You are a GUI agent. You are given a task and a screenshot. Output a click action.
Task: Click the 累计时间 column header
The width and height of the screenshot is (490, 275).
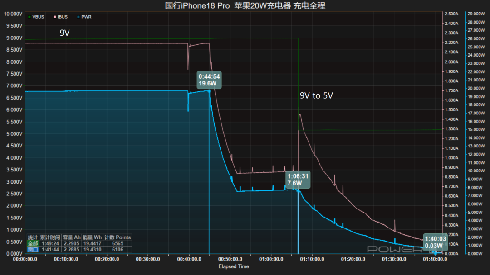coord(50,237)
